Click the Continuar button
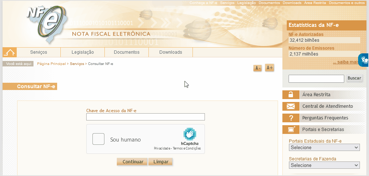369x176 pixels. tap(133, 162)
